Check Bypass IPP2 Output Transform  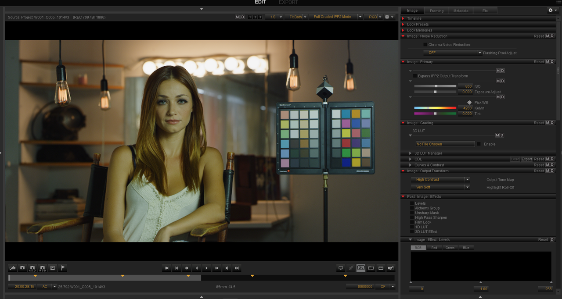(x=415, y=76)
